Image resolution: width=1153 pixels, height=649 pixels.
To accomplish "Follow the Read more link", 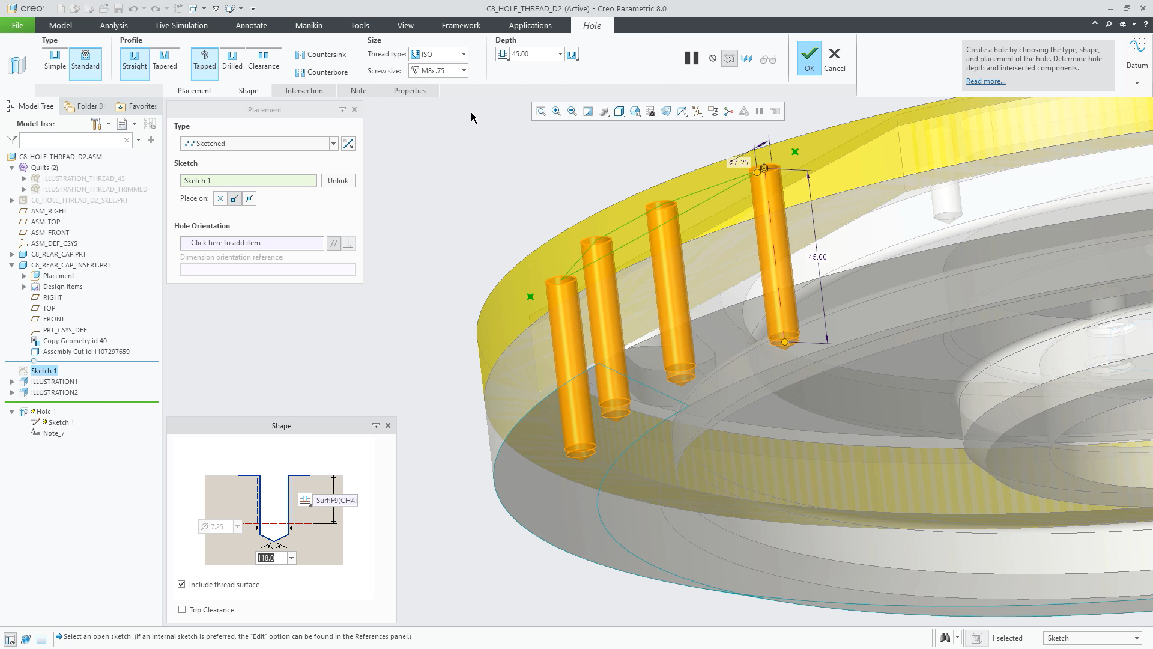I will coord(985,81).
